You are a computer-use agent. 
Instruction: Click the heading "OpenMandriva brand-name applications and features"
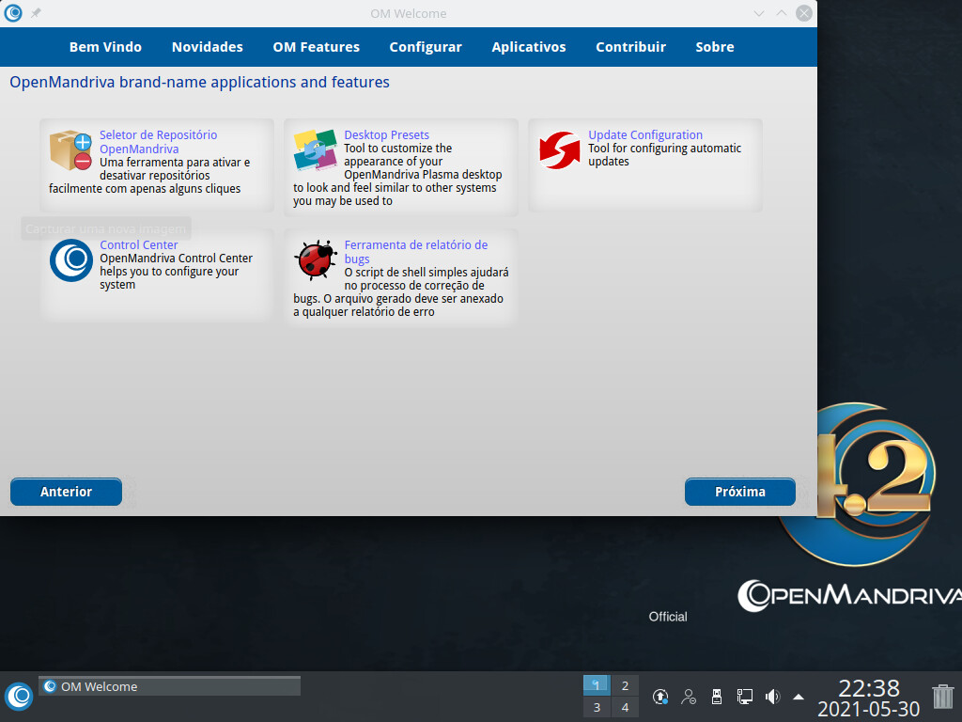click(199, 83)
